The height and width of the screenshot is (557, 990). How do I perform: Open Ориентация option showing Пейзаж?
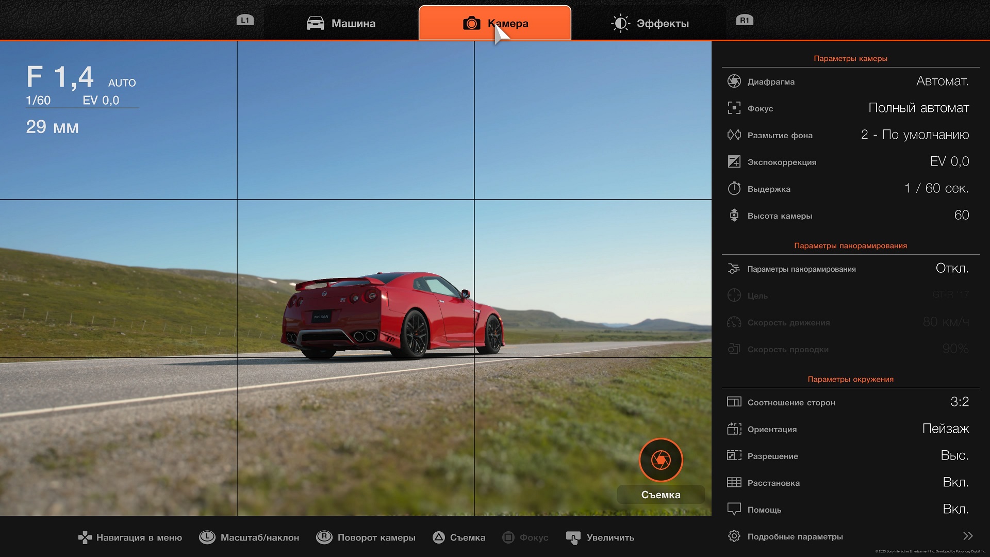coord(945,429)
